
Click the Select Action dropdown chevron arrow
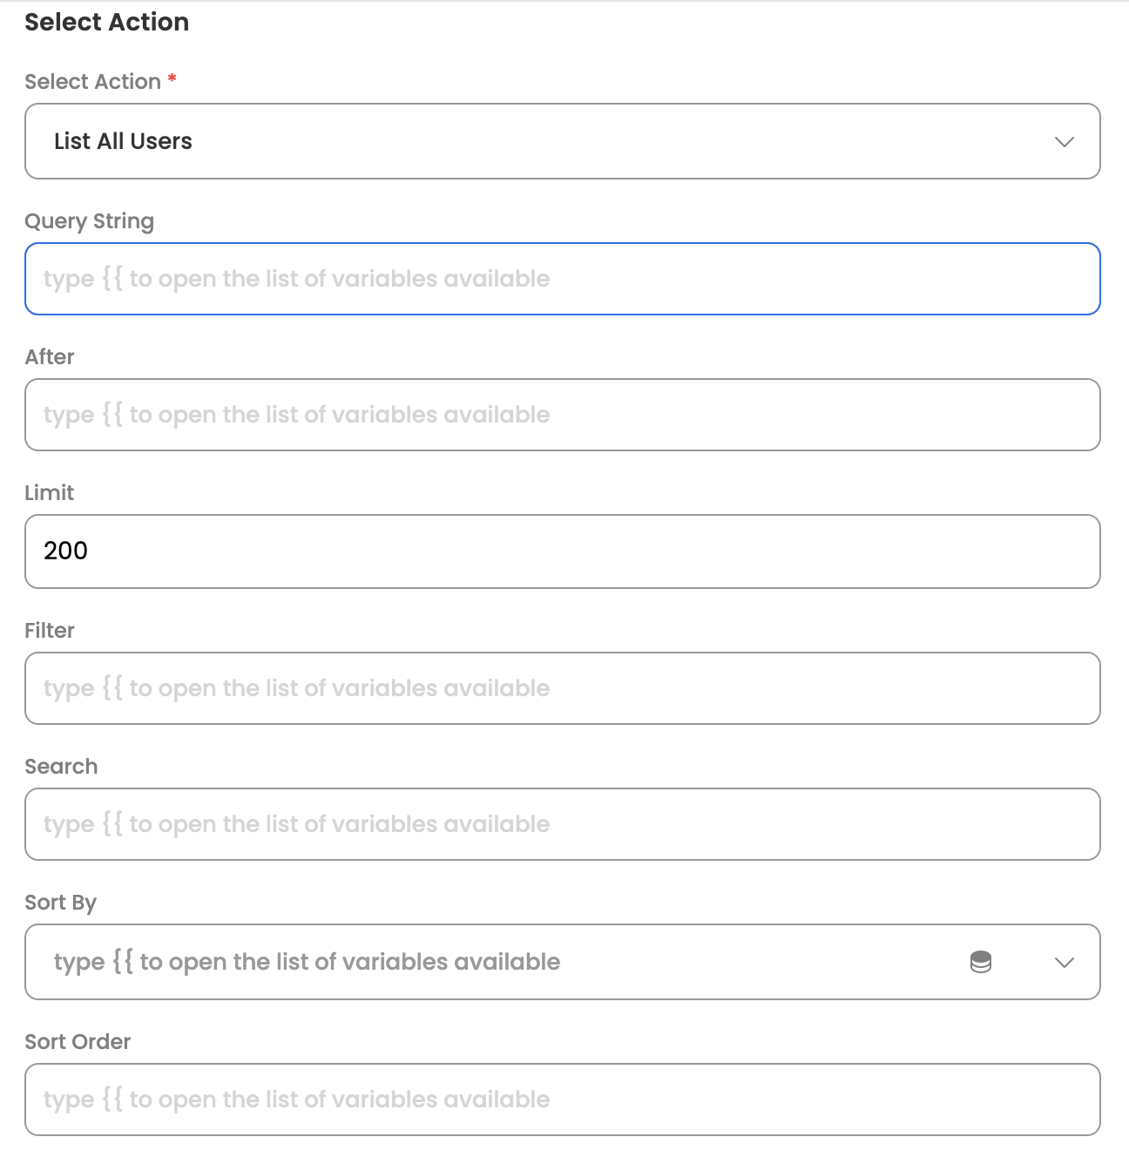click(x=1064, y=142)
